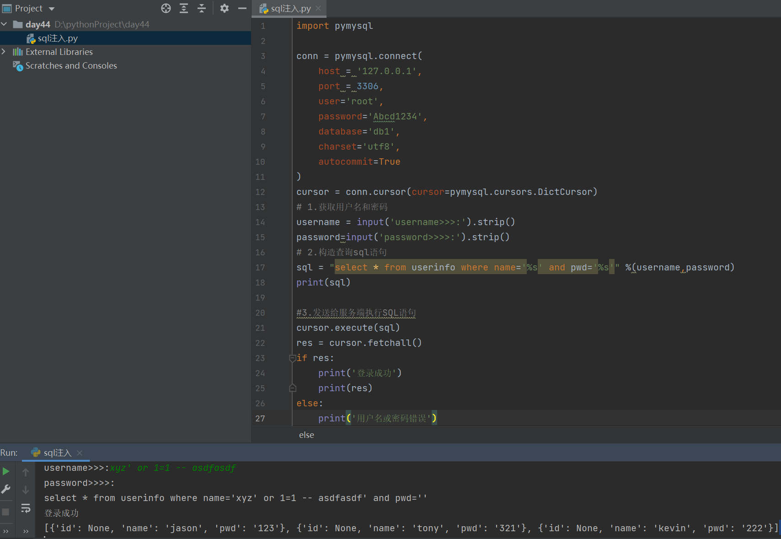Image resolution: width=781 pixels, height=539 pixels.
Task: Rerun script with green play icon
Action: 6,471
